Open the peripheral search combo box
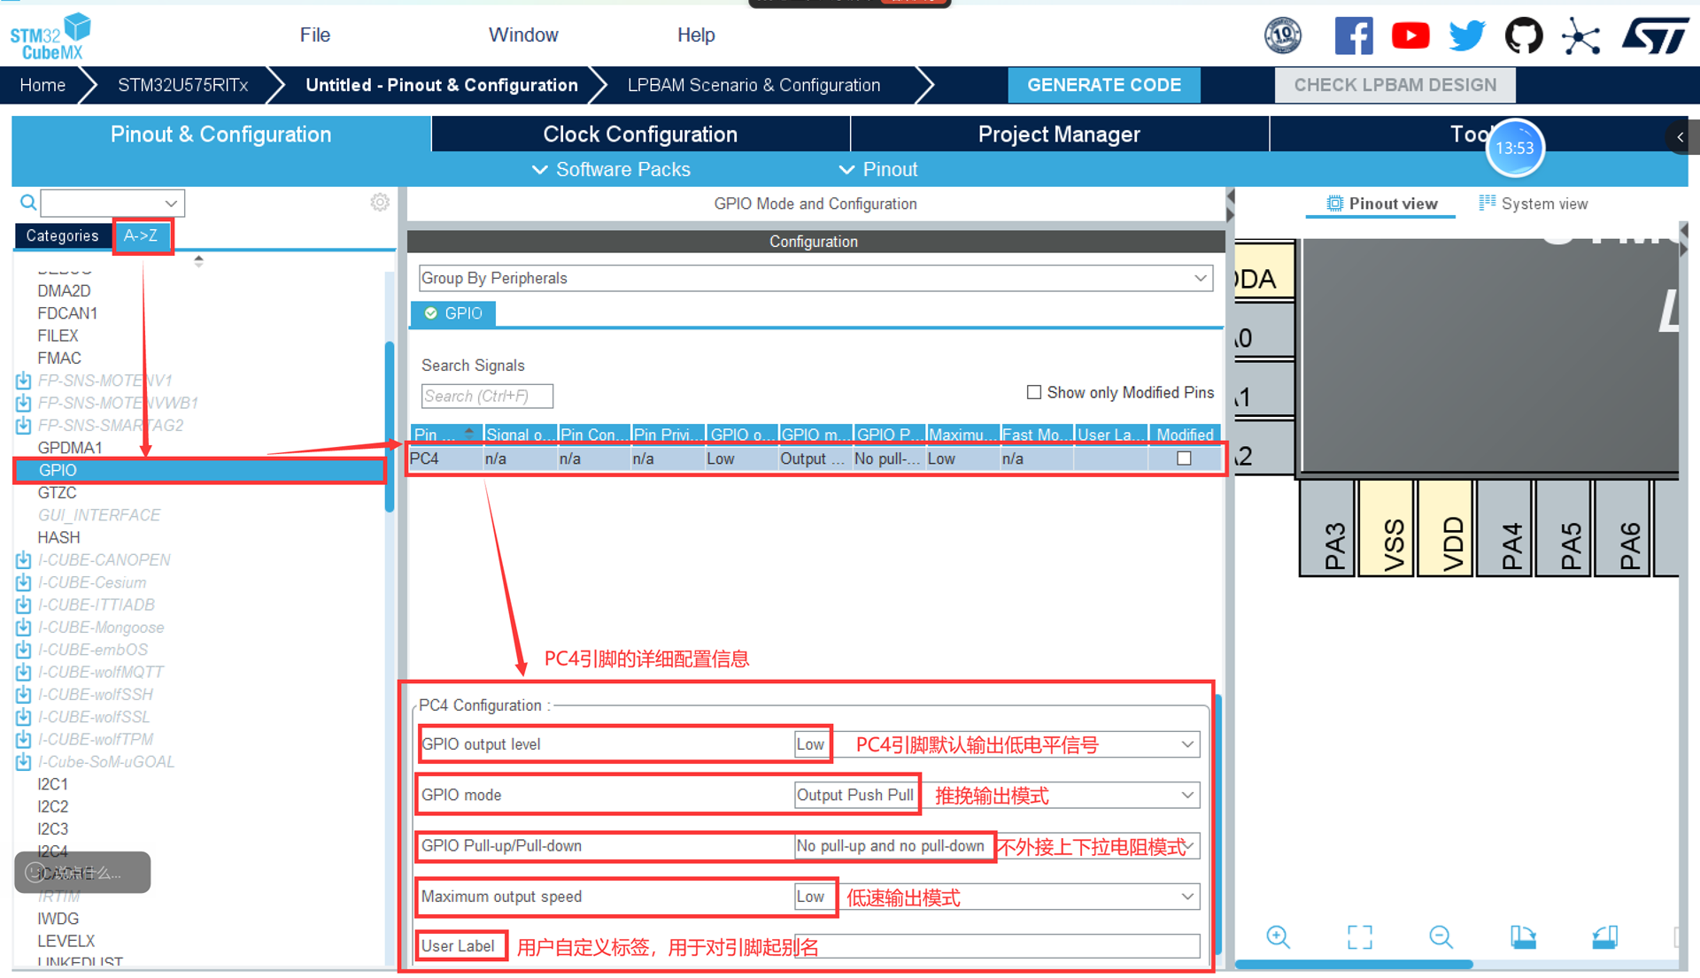Screen dimensions: 1700x978 point(112,203)
